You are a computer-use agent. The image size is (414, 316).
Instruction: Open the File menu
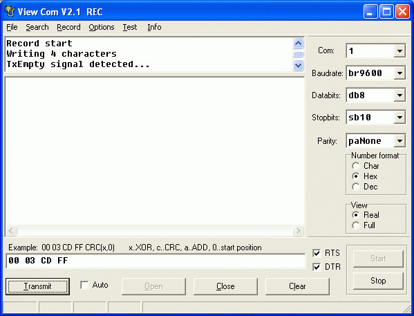[x=12, y=27]
